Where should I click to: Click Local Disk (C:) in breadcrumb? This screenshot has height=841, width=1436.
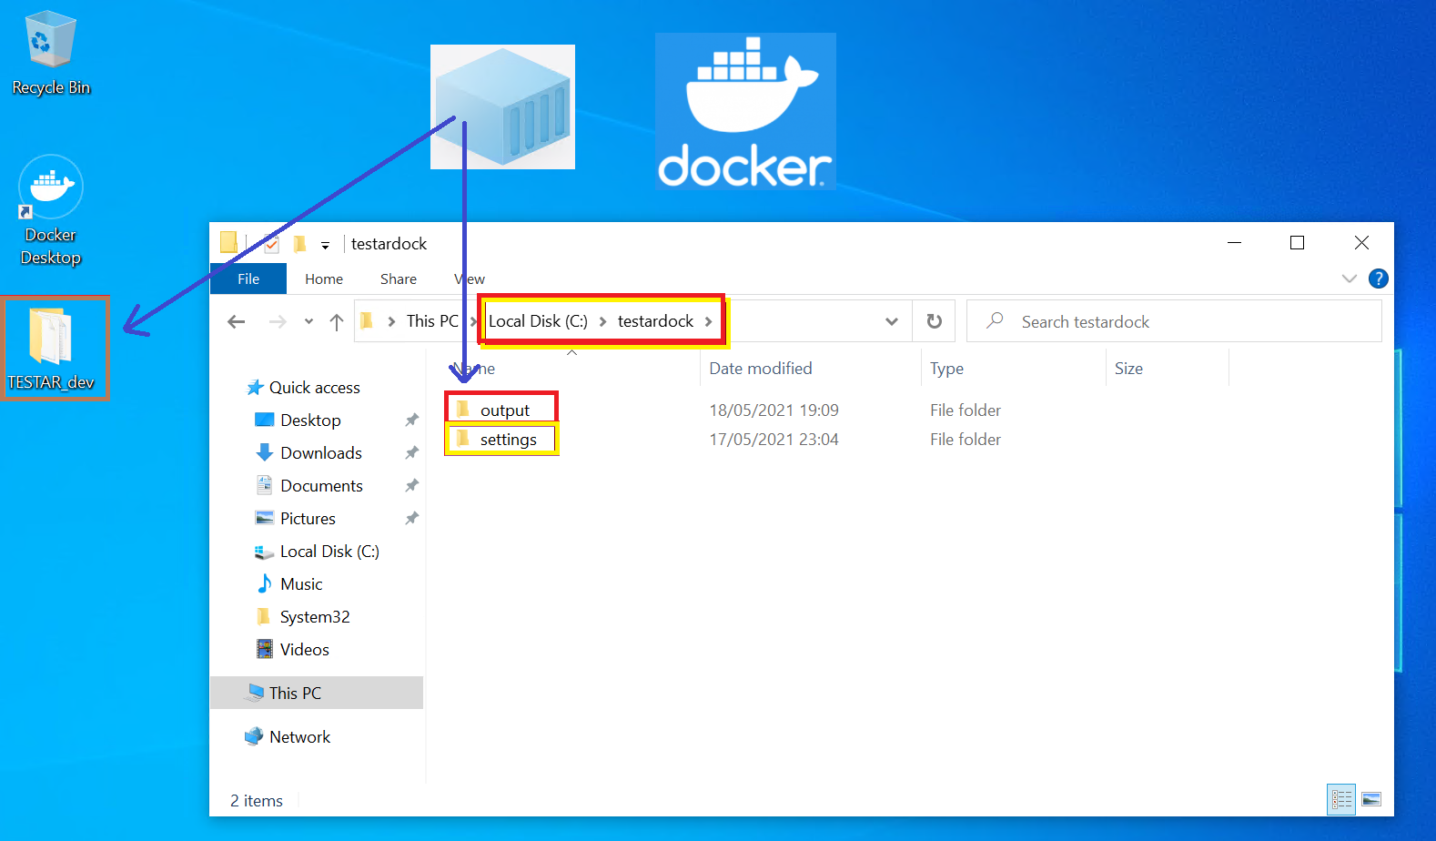[x=538, y=321]
